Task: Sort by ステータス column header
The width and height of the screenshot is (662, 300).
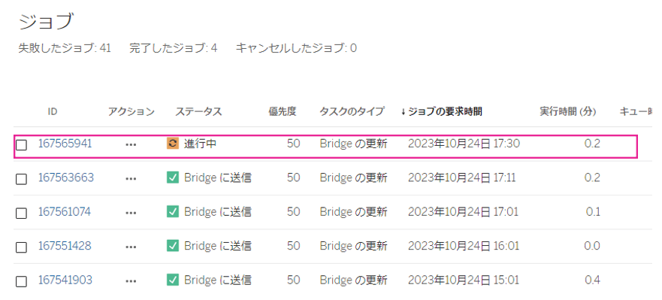Action: 198,111
